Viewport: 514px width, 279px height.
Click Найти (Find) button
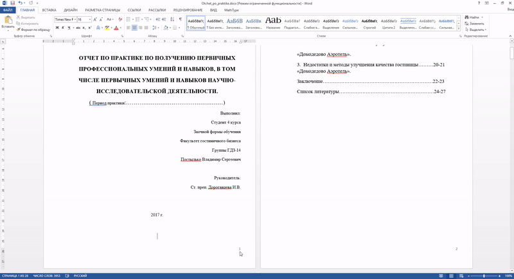472,17
